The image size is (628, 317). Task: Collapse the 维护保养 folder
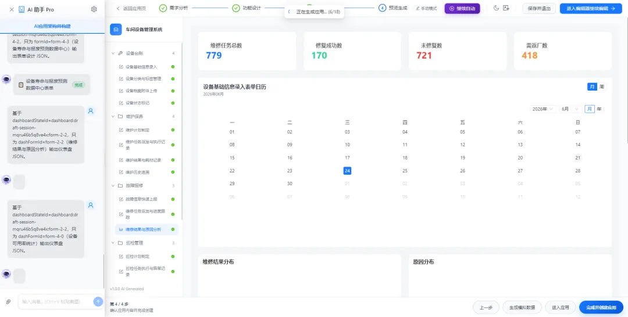pyautogui.click(x=113, y=116)
